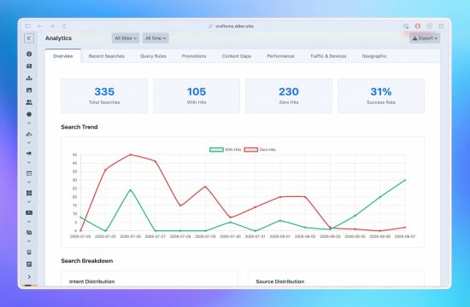Image resolution: width=470 pixels, height=307 pixels.
Task: Click the shopping cart icon in sidebar
Action: point(29,232)
